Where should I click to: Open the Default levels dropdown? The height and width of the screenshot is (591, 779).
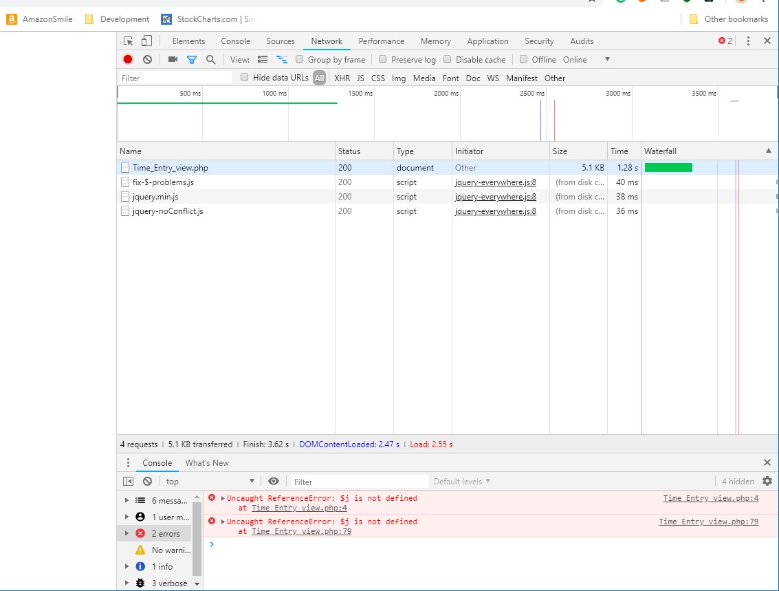461,481
